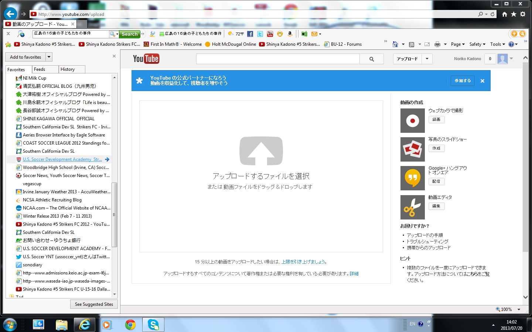Click the print icon in command bar

tap(437, 44)
